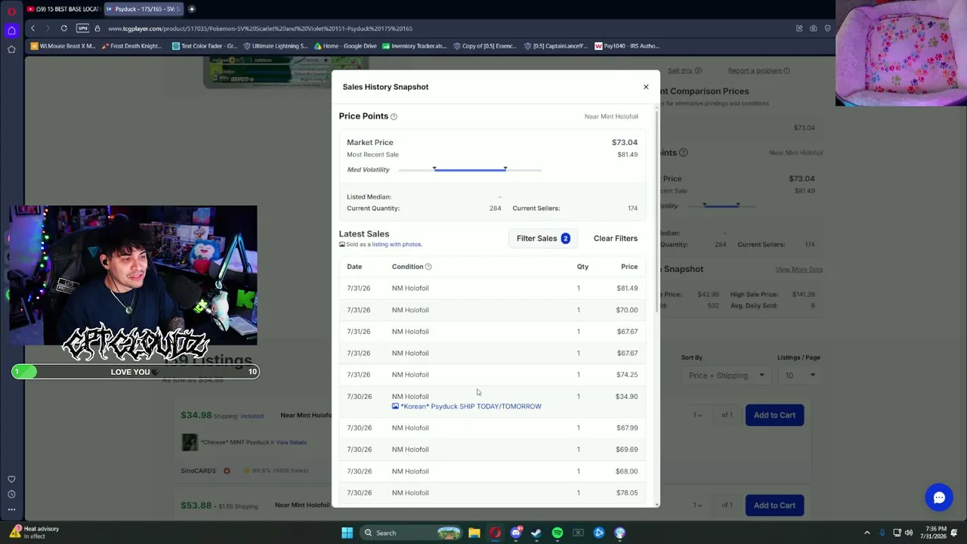Open the blue chat support bubble

tap(939, 498)
